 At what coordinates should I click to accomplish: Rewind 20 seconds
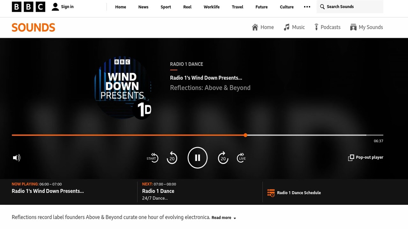(x=172, y=158)
